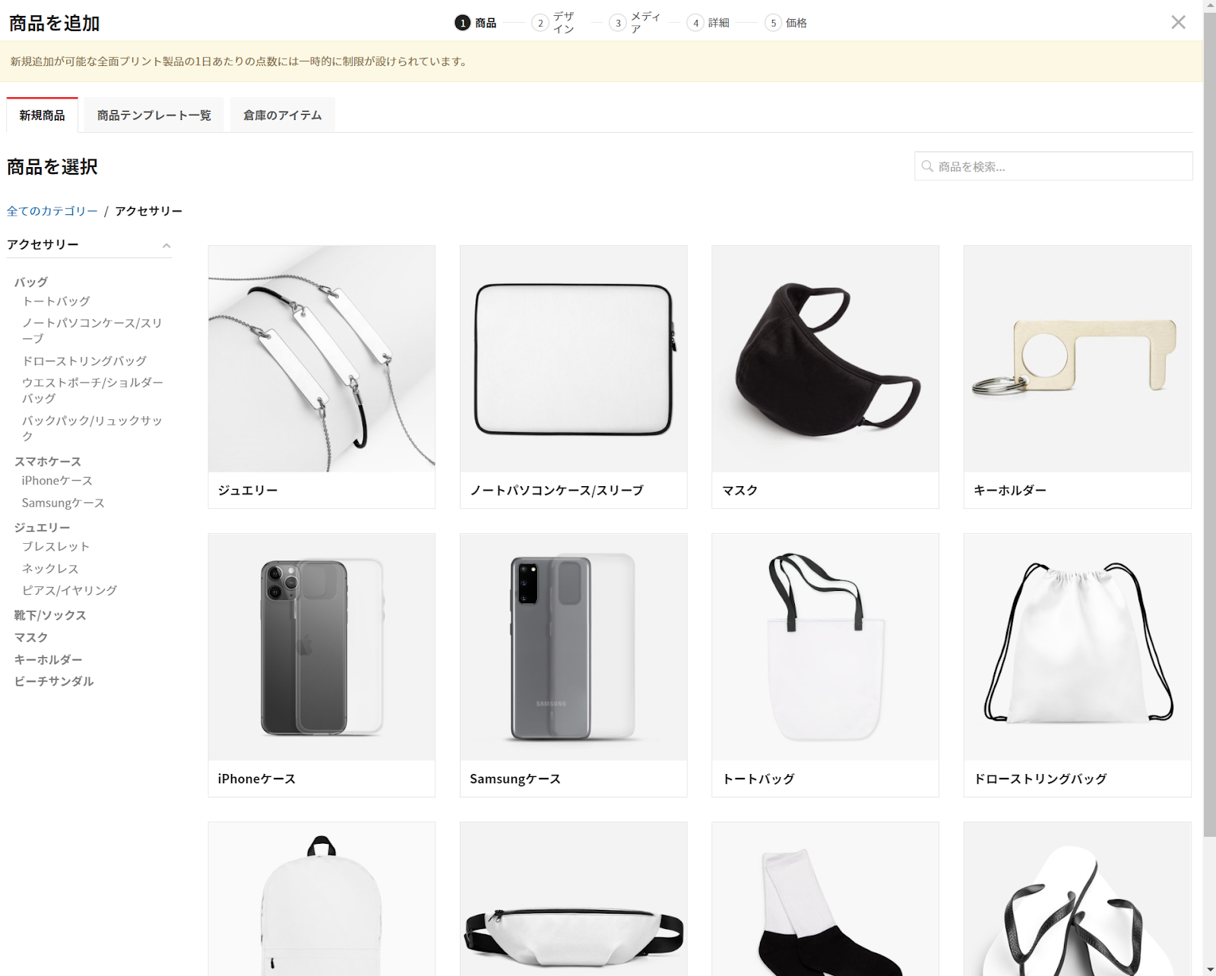Close the 商品を追加 dialog with X
Viewport: 1216px width, 976px height.
pyautogui.click(x=1178, y=23)
